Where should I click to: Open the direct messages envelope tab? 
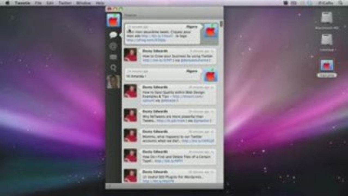pos(113,57)
